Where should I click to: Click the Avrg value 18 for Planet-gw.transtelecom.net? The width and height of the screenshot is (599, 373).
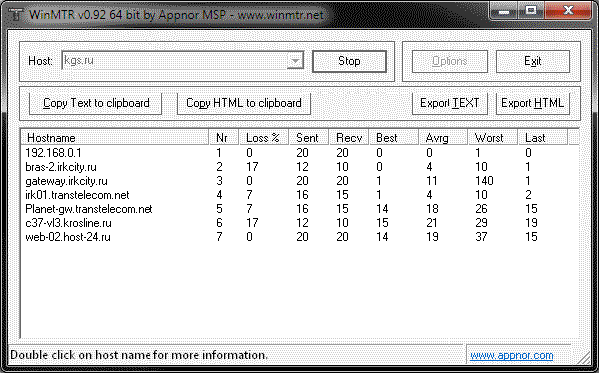pos(432,209)
